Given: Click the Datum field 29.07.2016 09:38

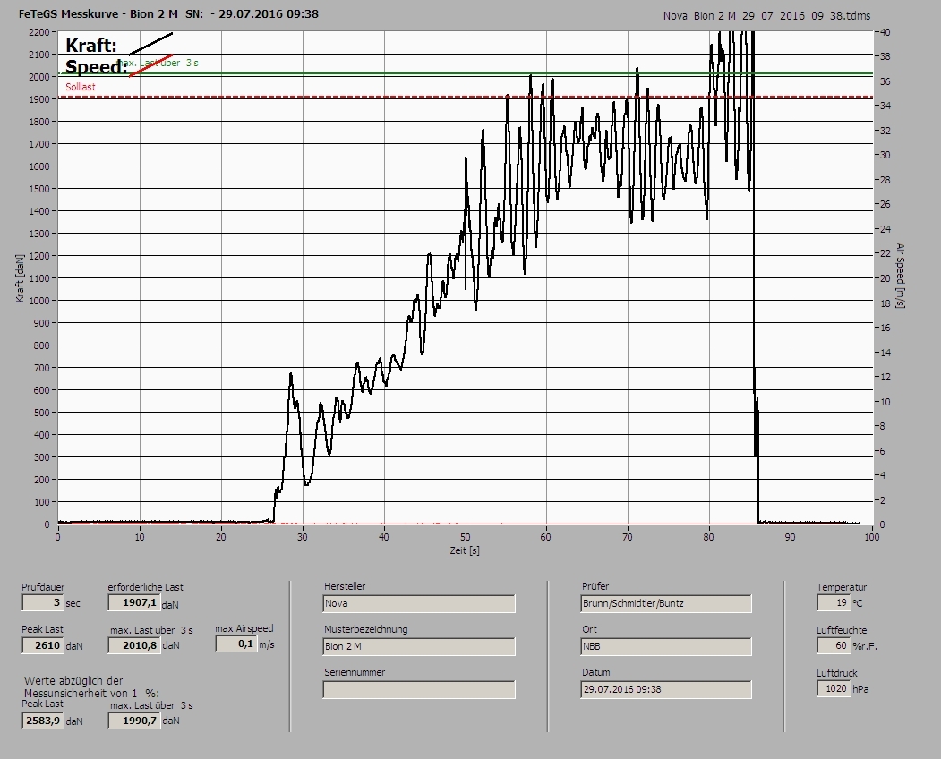Looking at the screenshot, I should pos(666,689).
